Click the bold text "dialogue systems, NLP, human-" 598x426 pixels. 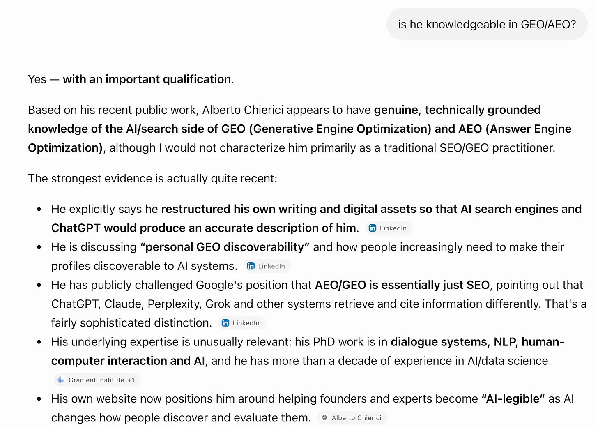(x=477, y=342)
